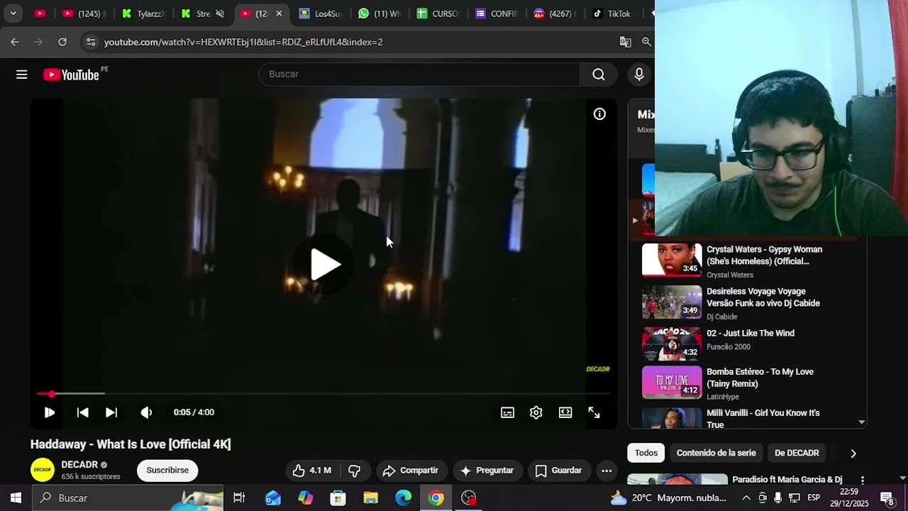Select the De DECADR filter chip

pos(797,453)
